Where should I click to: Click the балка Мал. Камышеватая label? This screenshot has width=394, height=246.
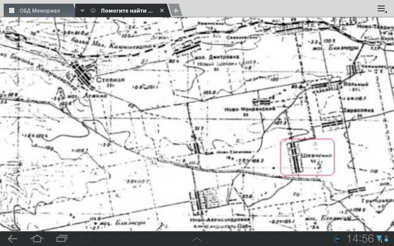click(x=113, y=44)
